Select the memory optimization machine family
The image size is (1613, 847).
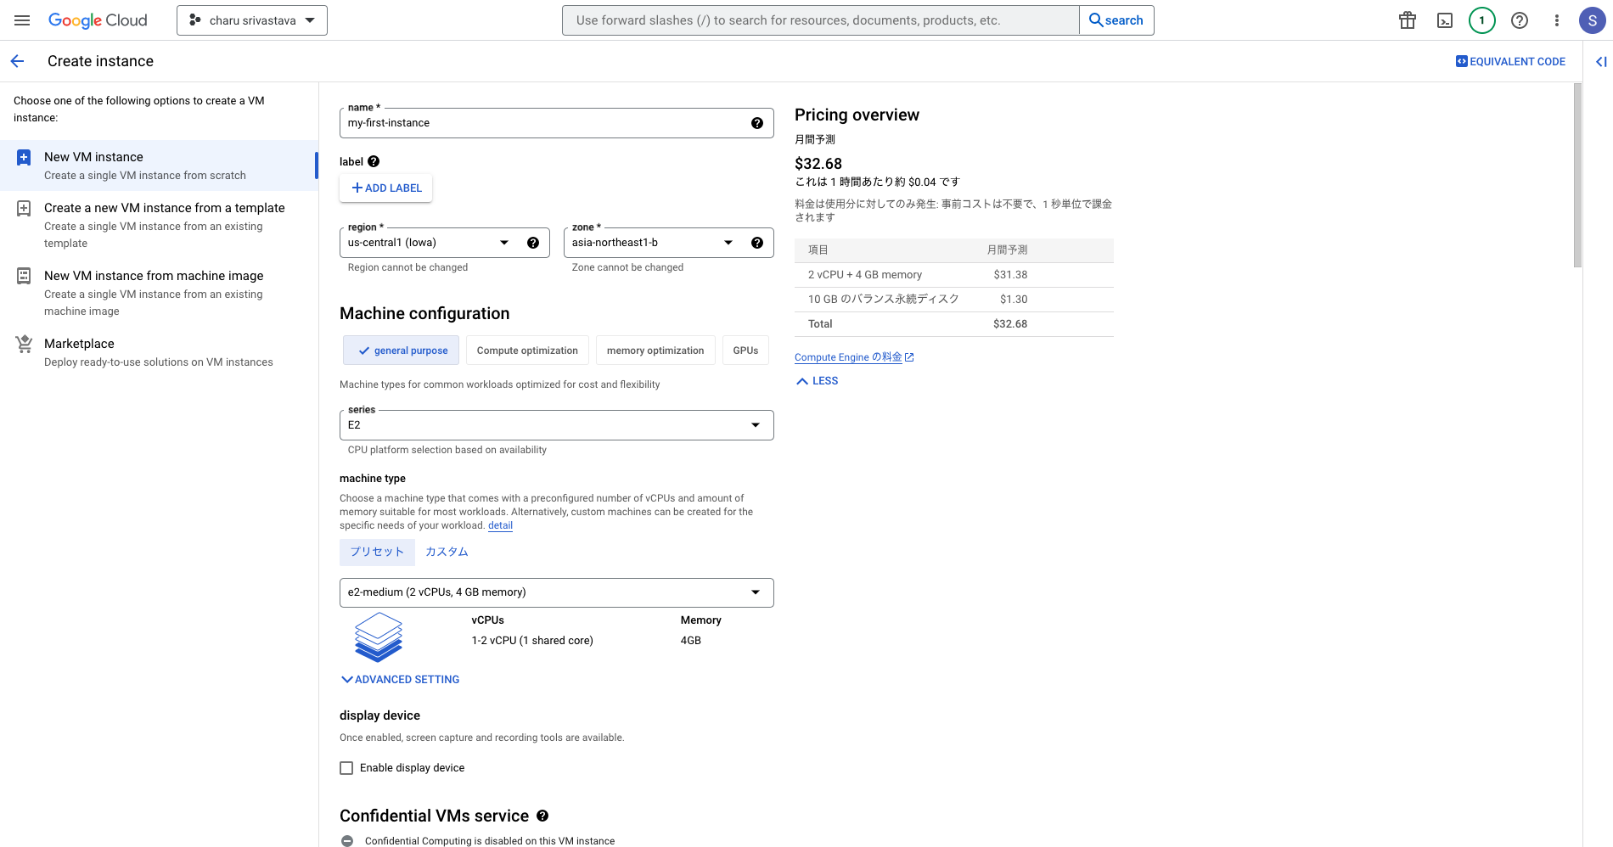[x=655, y=350]
